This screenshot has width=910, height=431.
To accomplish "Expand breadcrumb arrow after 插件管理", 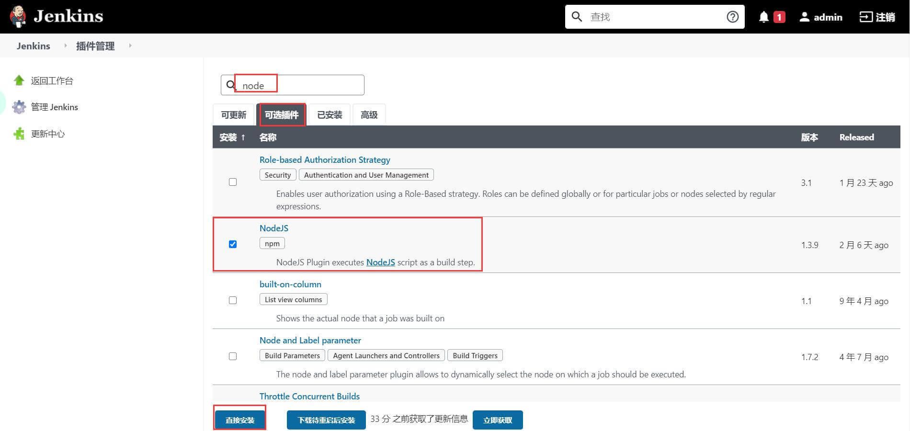I will point(130,45).
